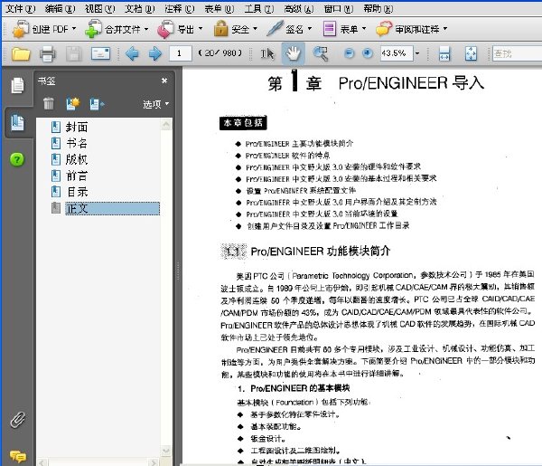Expand the 表单 toolbar dropdown
Viewport: 542px width, 466px height.
[x=364, y=29]
